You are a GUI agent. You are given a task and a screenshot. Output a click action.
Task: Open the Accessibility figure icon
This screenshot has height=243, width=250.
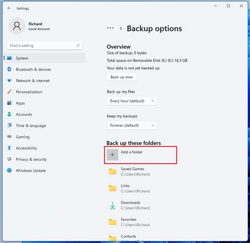coord(9,148)
